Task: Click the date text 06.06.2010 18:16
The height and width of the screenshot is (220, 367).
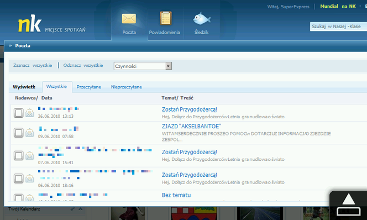Action: [56, 185]
